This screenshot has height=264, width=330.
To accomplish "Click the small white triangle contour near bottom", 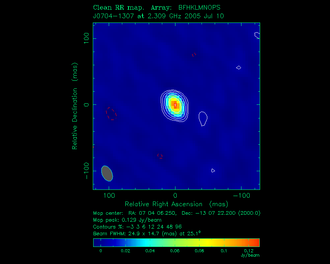I will [x=213, y=170].
